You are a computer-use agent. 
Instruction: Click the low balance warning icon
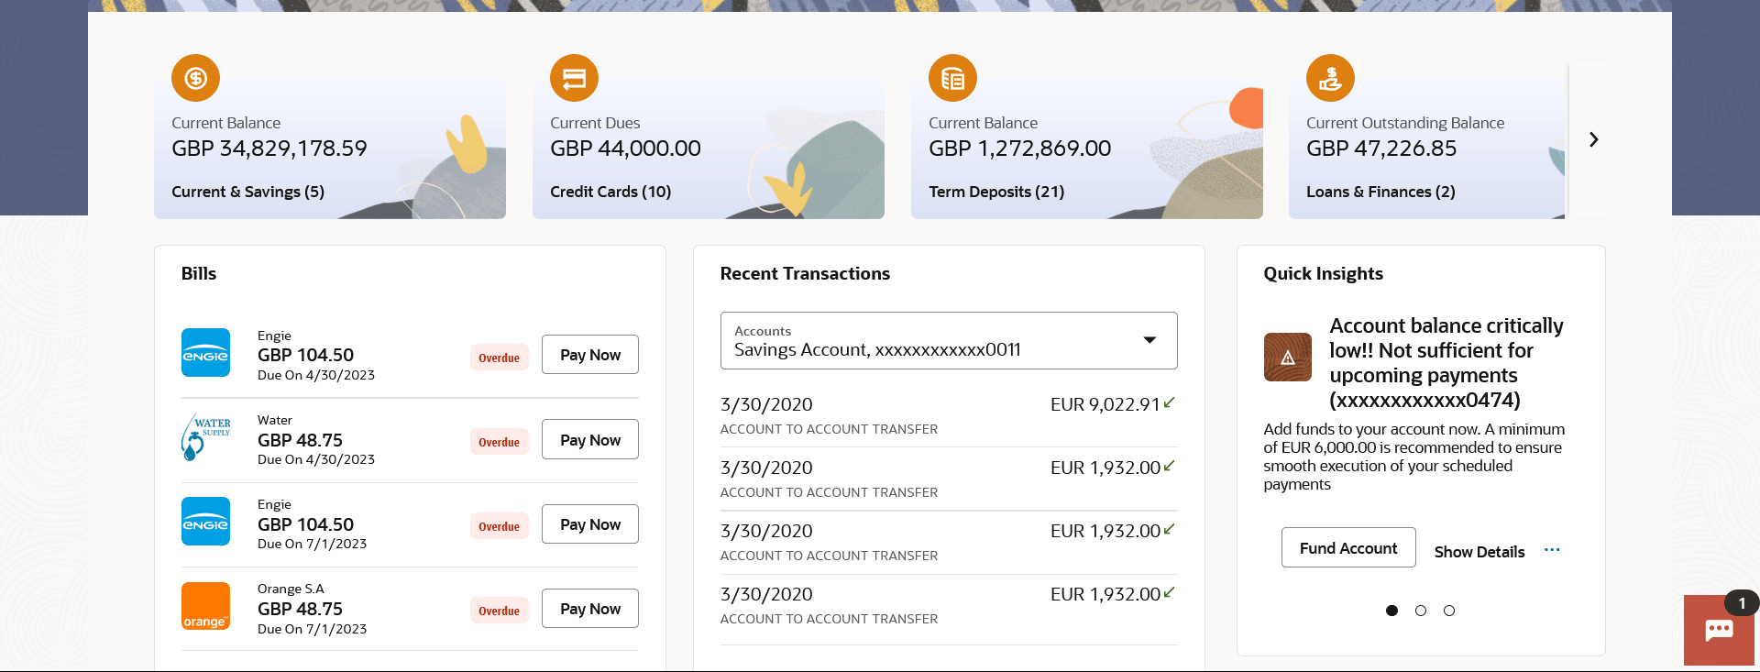pos(1287,357)
